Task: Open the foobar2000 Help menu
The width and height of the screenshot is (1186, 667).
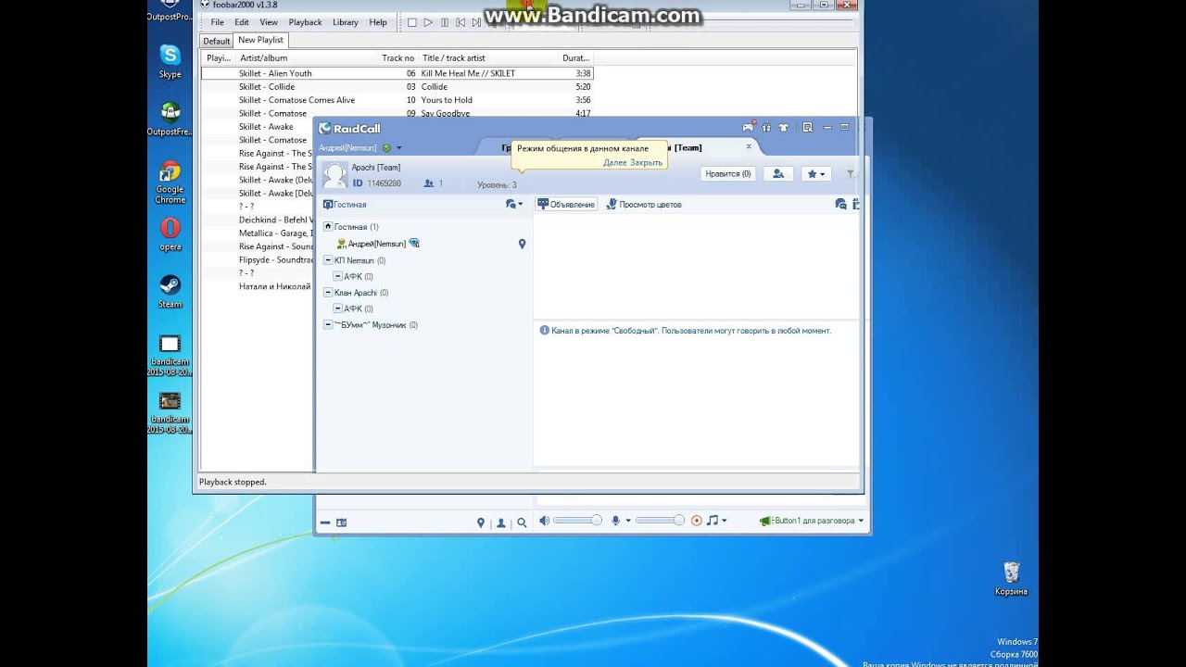Action: 378,22
